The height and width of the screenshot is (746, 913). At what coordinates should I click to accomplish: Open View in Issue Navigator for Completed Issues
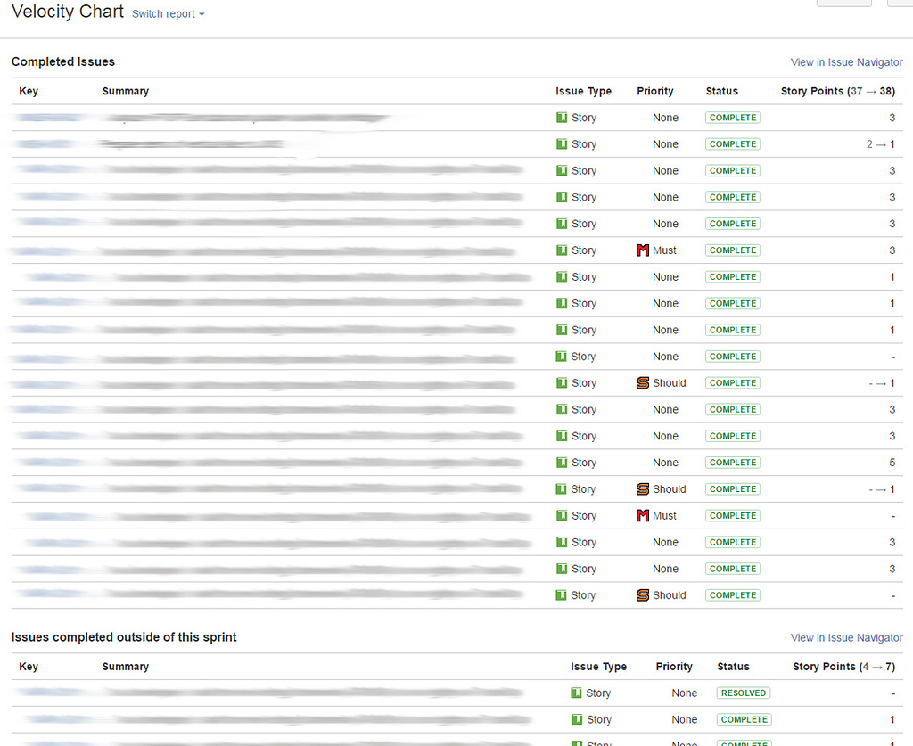click(x=846, y=61)
